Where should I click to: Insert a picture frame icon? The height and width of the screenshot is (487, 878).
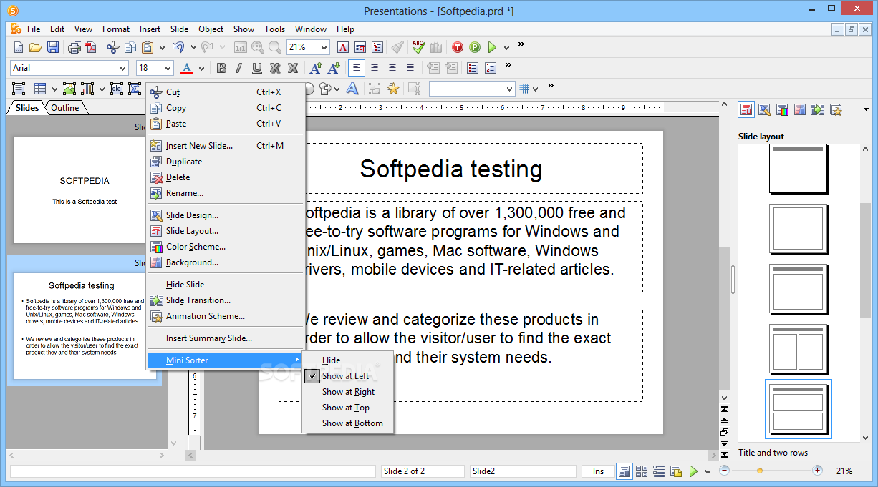[x=69, y=89]
